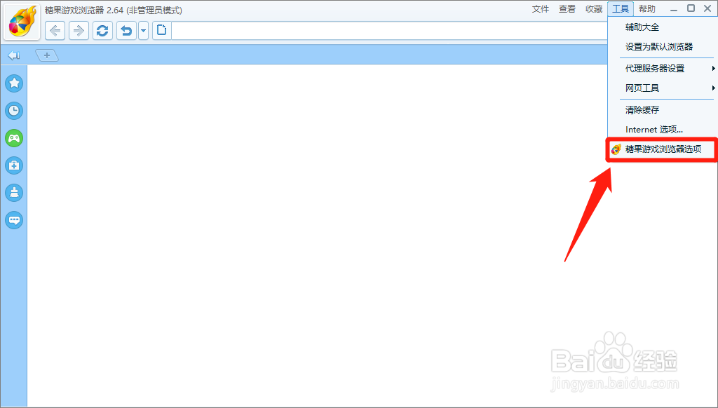Click the back navigation arrow button
This screenshot has height=408, width=718.
pyautogui.click(x=55, y=31)
